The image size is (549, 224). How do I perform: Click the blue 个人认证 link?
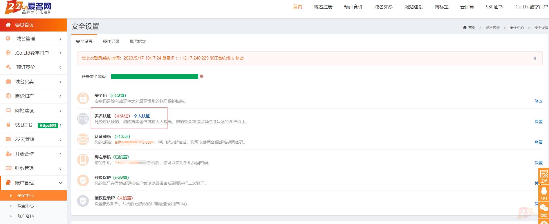coord(142,116)
